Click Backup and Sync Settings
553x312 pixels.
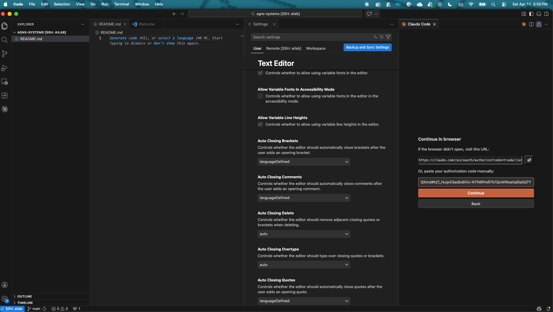[x=367, y=47]
